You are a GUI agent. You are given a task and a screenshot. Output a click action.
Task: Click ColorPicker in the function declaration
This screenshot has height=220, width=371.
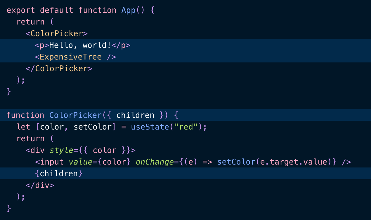coord(75,115)
